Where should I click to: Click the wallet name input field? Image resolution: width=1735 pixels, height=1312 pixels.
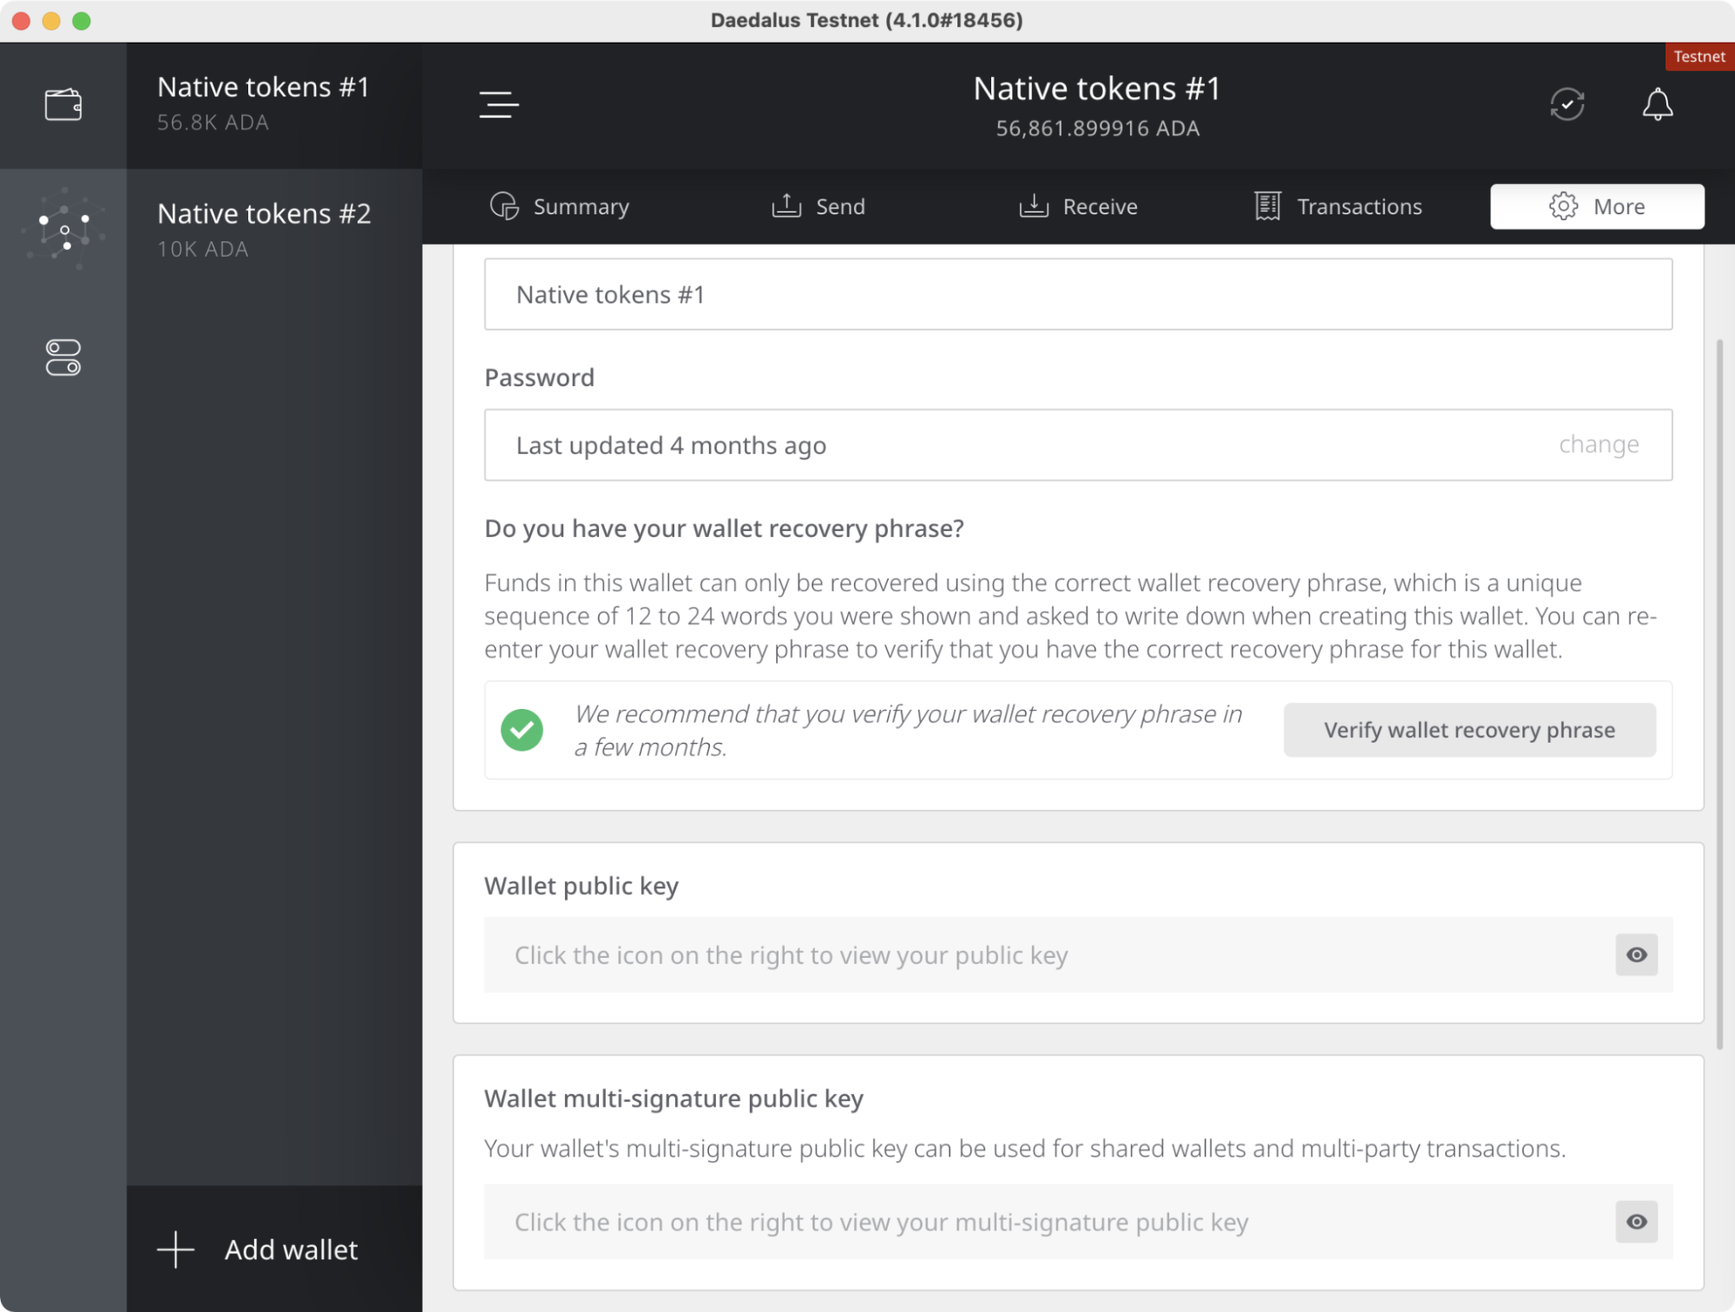[1077, 294]
